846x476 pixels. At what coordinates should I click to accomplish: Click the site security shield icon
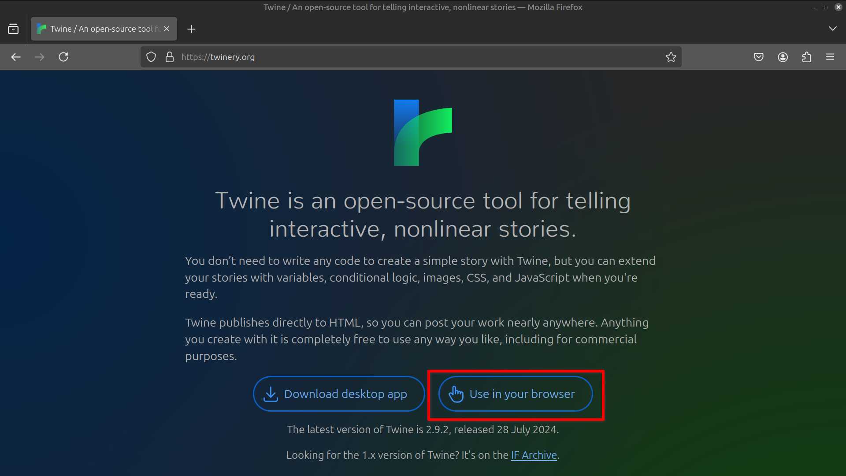point(151,56)
